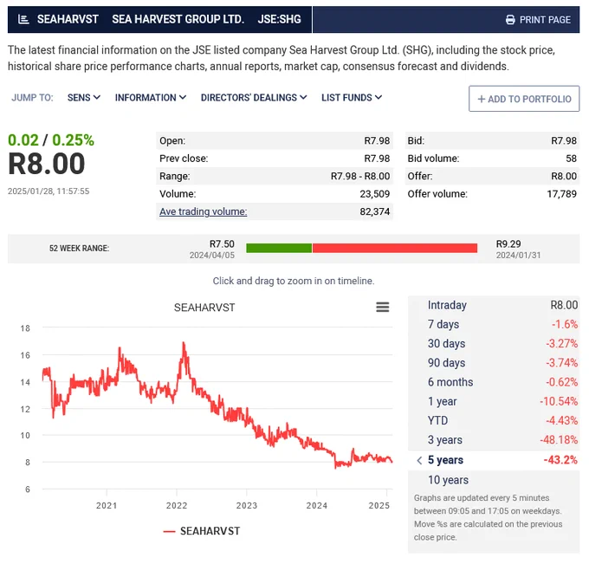Expand the DIRECTORS' DEALINGS dropdown

pyautogui.click(x=254, y=98)
